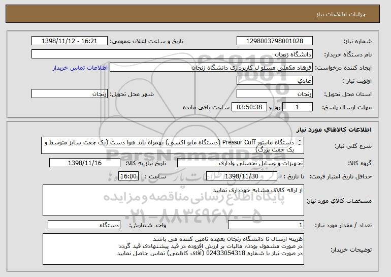Click the text ساعت باقی مانده

206,107
